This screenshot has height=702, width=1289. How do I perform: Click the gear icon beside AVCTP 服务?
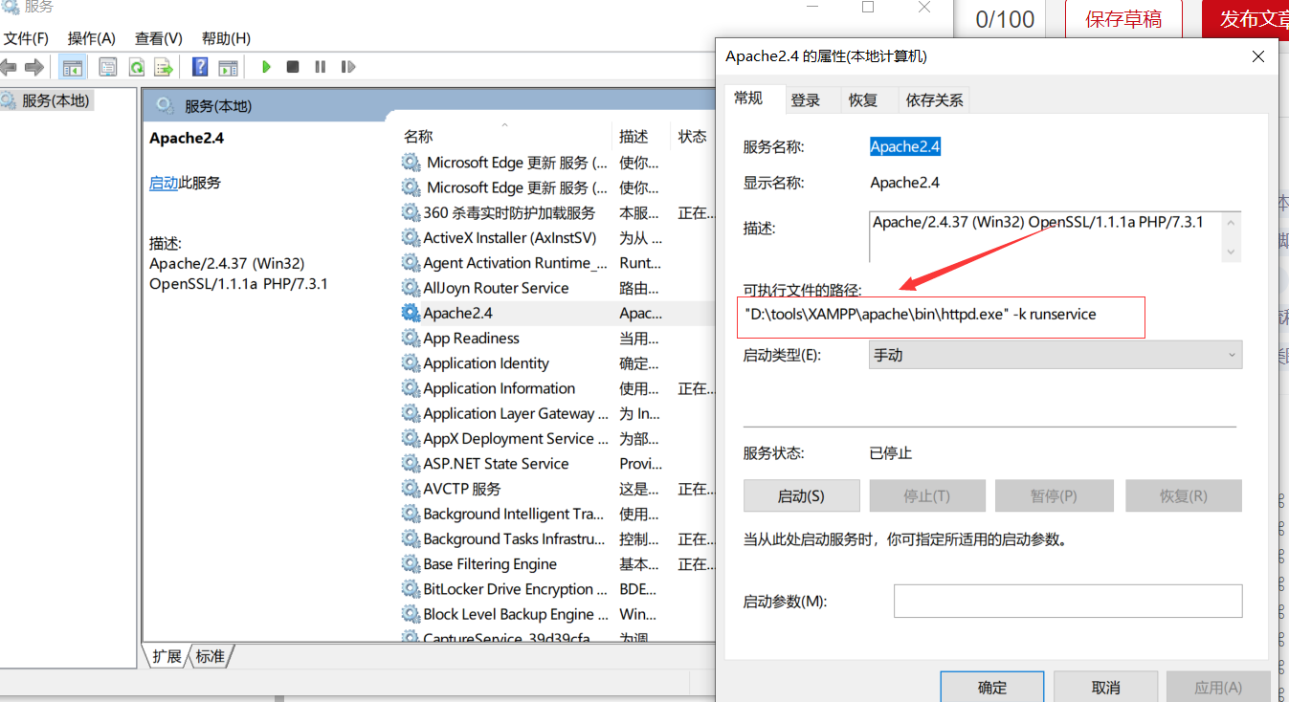click(x=411, y=489)
